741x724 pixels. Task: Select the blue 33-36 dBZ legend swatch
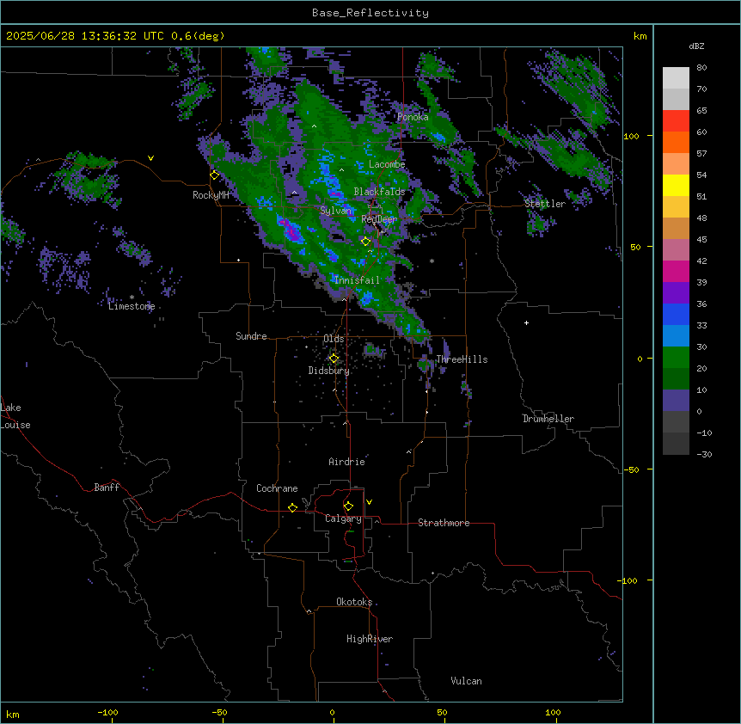coord(676,314)
